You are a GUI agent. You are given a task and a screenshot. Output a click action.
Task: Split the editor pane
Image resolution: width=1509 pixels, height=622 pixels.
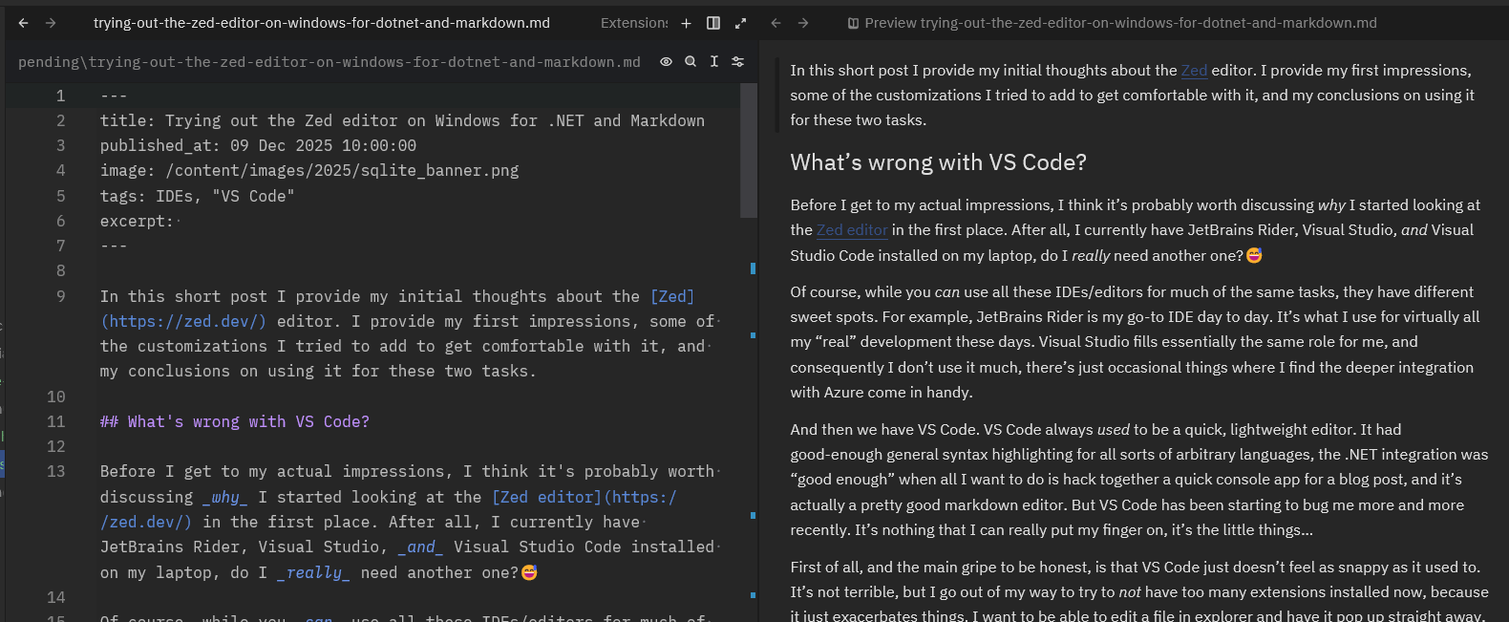[x=713, y=23]
